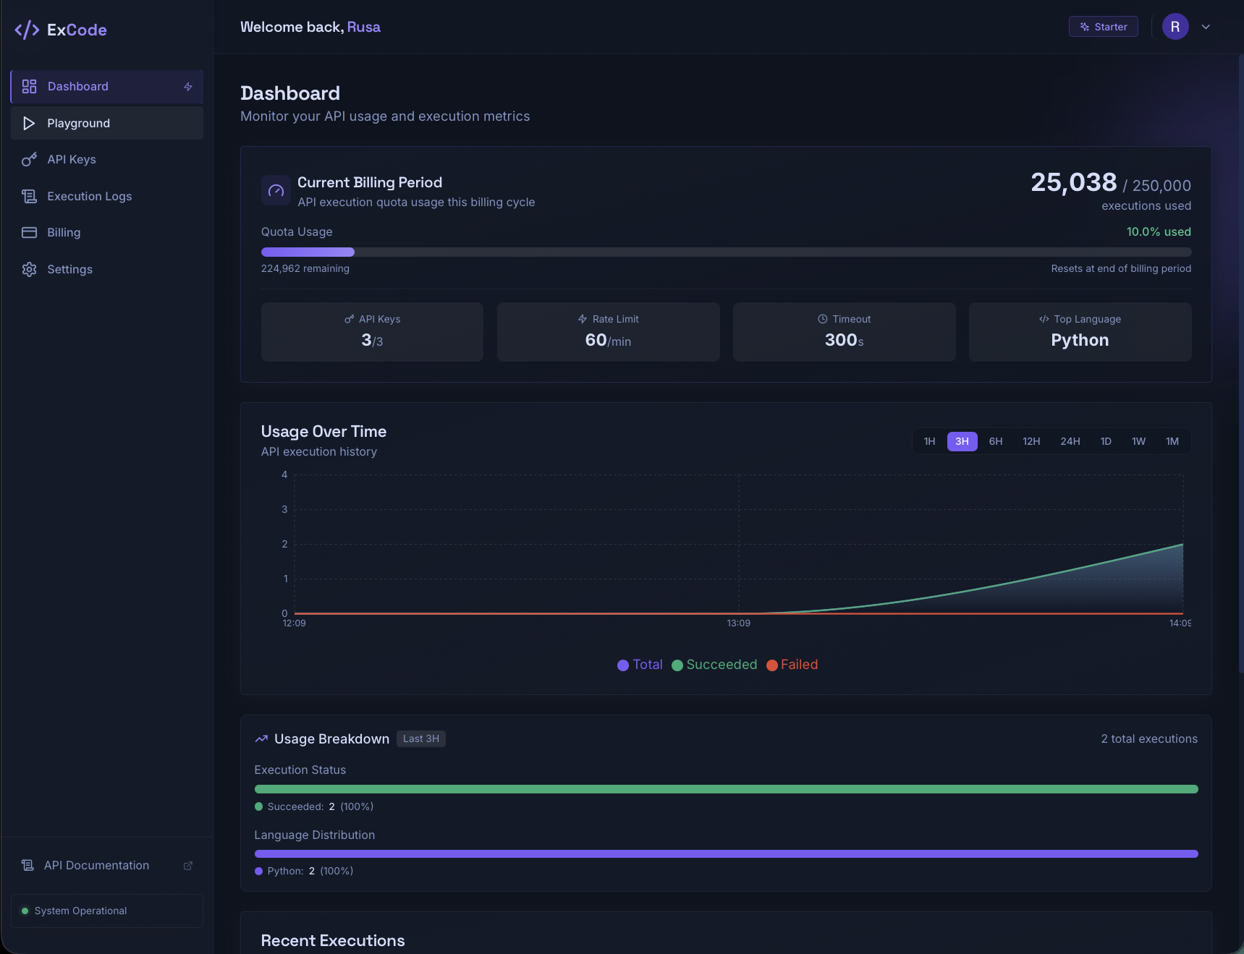Click the external link icon beside API Documentation
Screen dimensions: 1244x954
click(x=188, y=866)
